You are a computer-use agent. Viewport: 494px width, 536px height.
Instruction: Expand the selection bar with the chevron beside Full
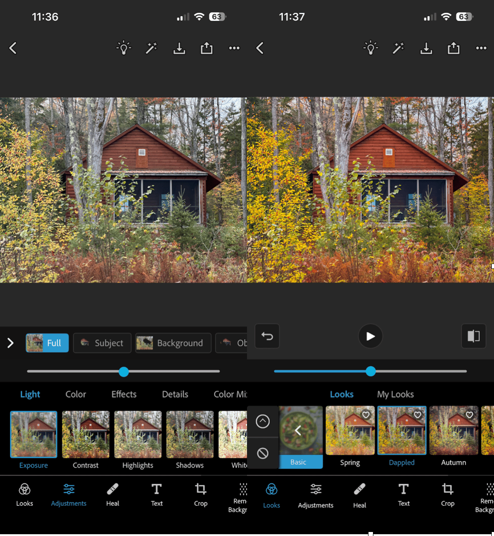click(x=11, y=343)
